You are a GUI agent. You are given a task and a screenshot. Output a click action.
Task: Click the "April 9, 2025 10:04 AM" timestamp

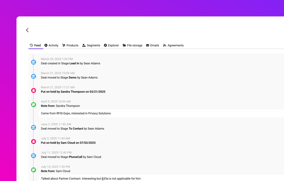[56, 101]
